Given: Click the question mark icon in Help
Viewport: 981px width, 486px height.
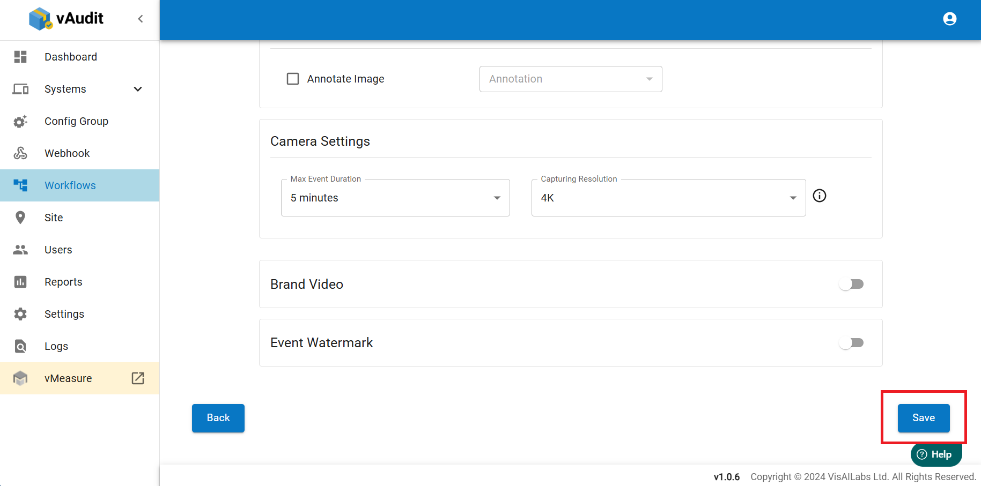Looking at the screenshot, I should (x=922, y=454).
